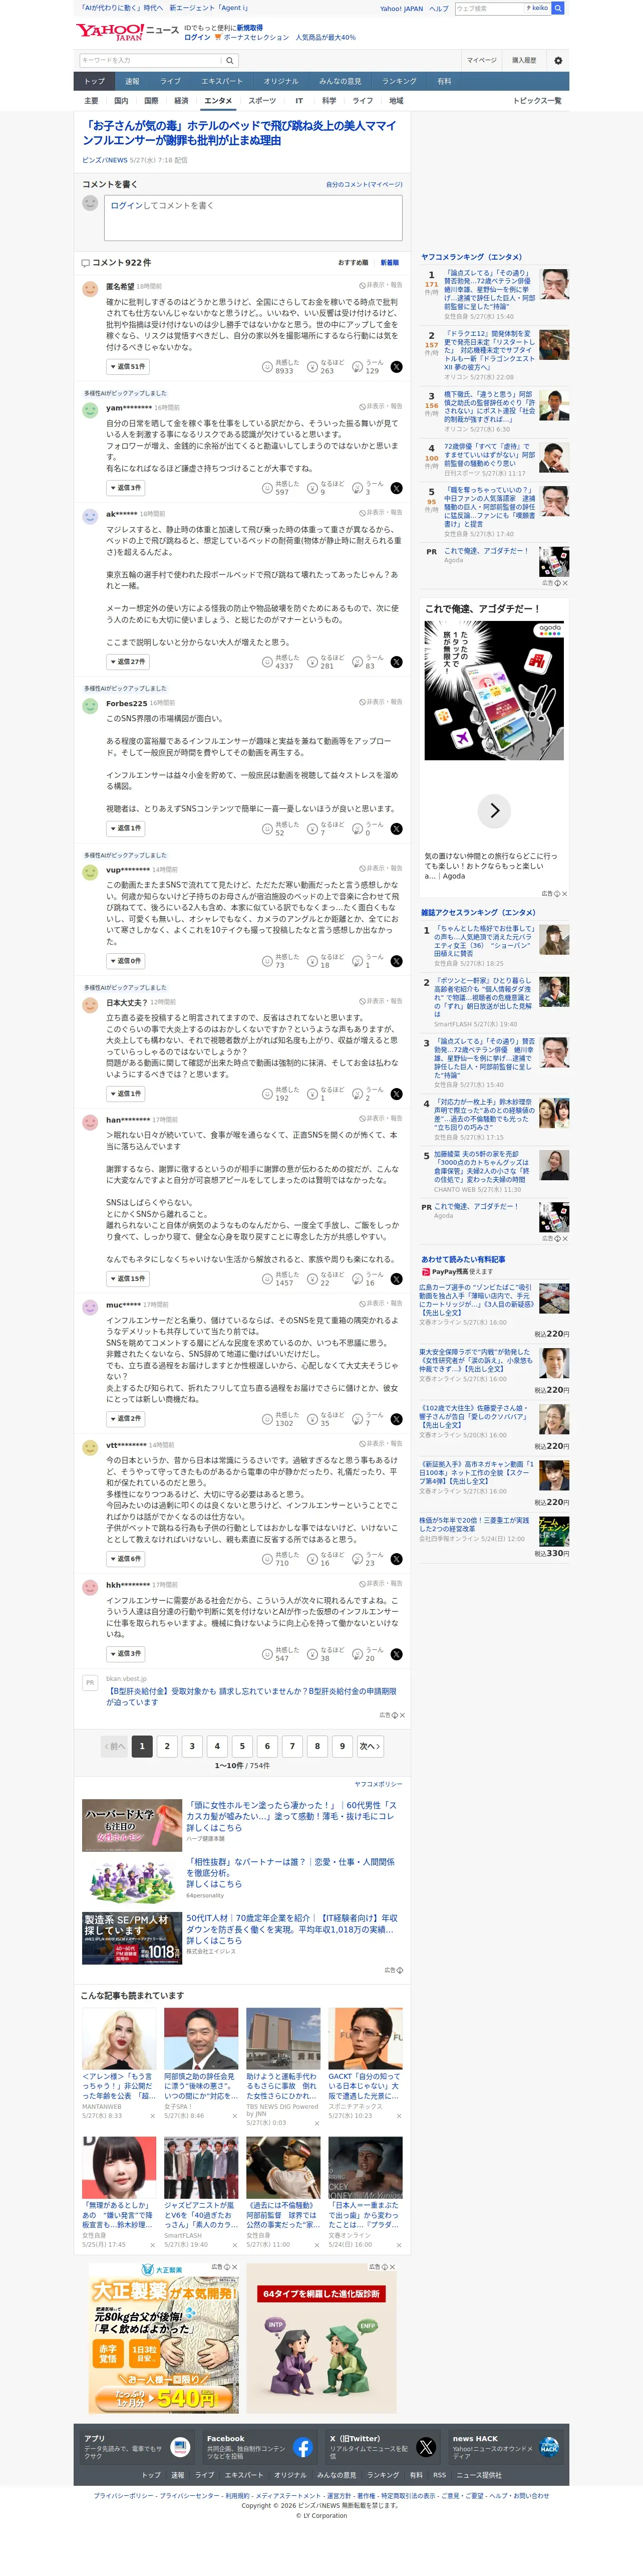Click ログイン link in comment box
Viewport: 643px width, 2576px height.
127,206
